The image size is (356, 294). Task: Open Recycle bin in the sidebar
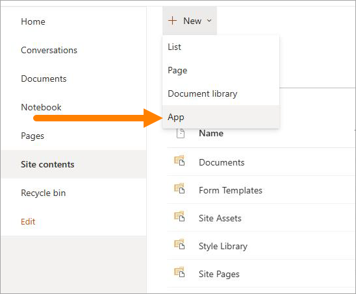44,193
